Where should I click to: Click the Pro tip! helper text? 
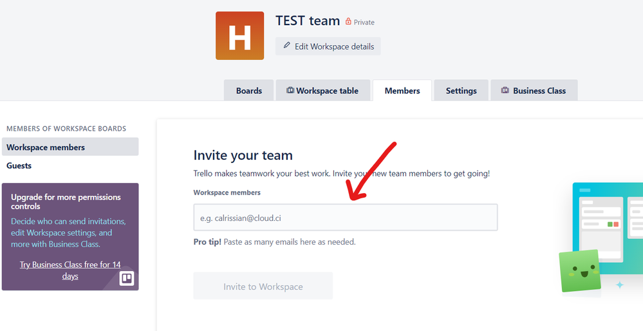tap(274, 242)
